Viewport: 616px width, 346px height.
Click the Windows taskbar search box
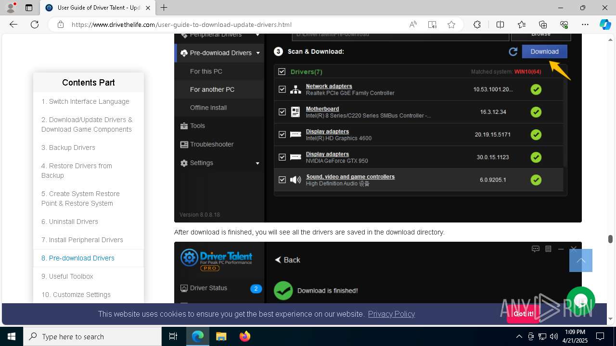coord(92,336)
